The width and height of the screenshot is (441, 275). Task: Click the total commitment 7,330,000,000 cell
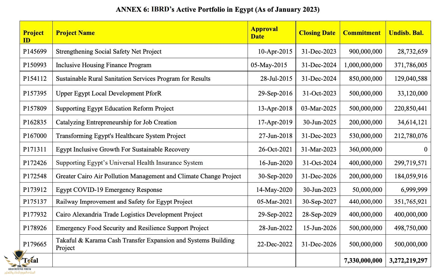point(363,261)
